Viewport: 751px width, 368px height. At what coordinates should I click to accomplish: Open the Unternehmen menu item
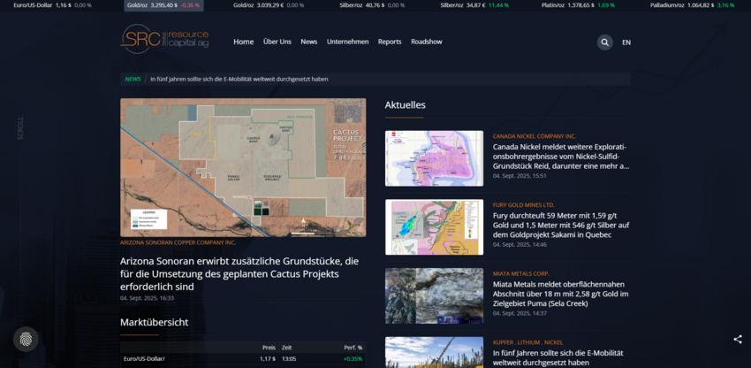(x=348, y=42)
